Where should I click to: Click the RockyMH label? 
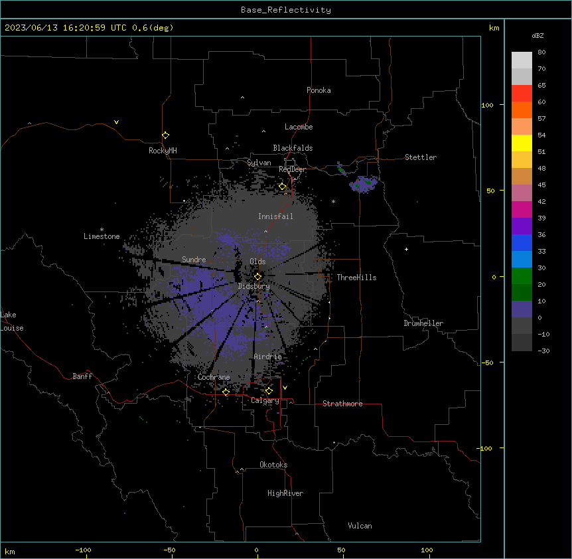click(163, 151)
